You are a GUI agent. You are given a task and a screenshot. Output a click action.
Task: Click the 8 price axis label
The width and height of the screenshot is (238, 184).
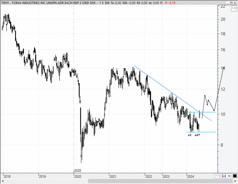pos(222,145)
